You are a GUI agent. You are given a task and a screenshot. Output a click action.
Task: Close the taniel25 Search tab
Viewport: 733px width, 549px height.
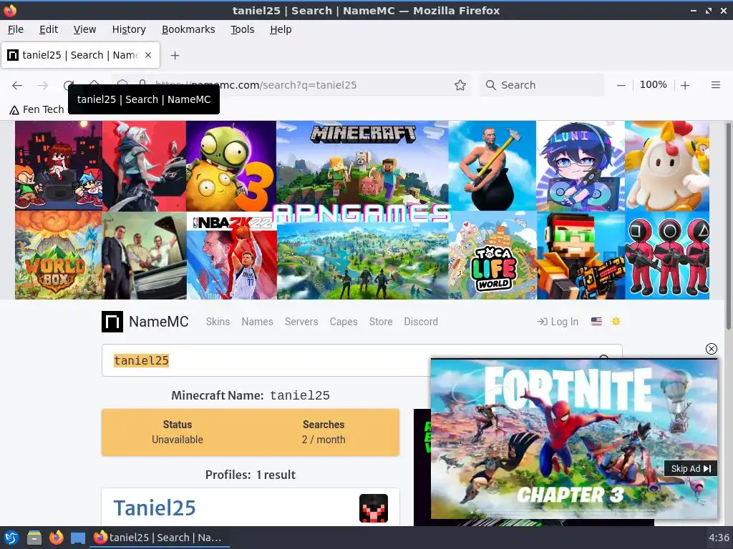148,55
